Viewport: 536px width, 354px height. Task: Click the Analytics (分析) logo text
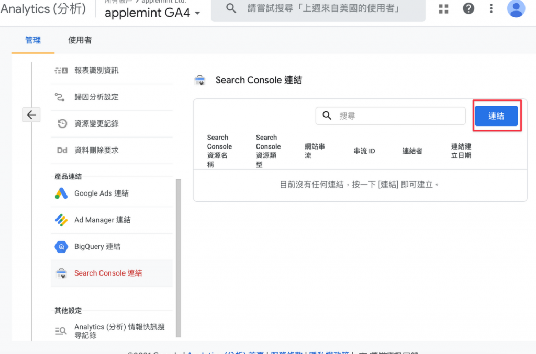(43, 8)
